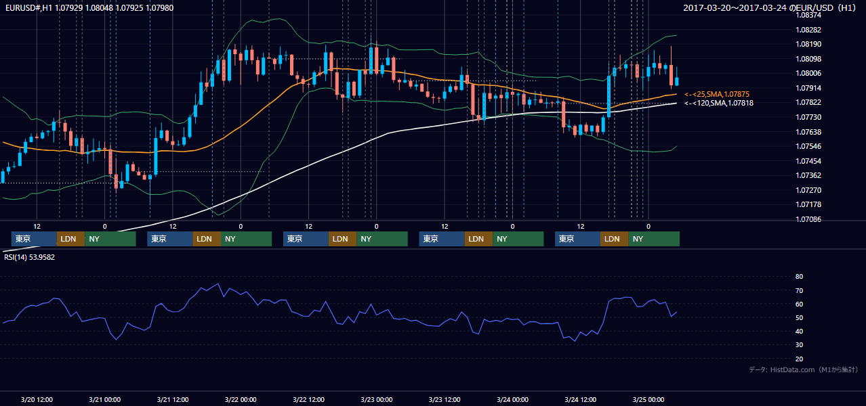The height and width of the screenshot is (406, 866).
Task: Click the RSI axis value 30
Action: [x=800, y=345]
